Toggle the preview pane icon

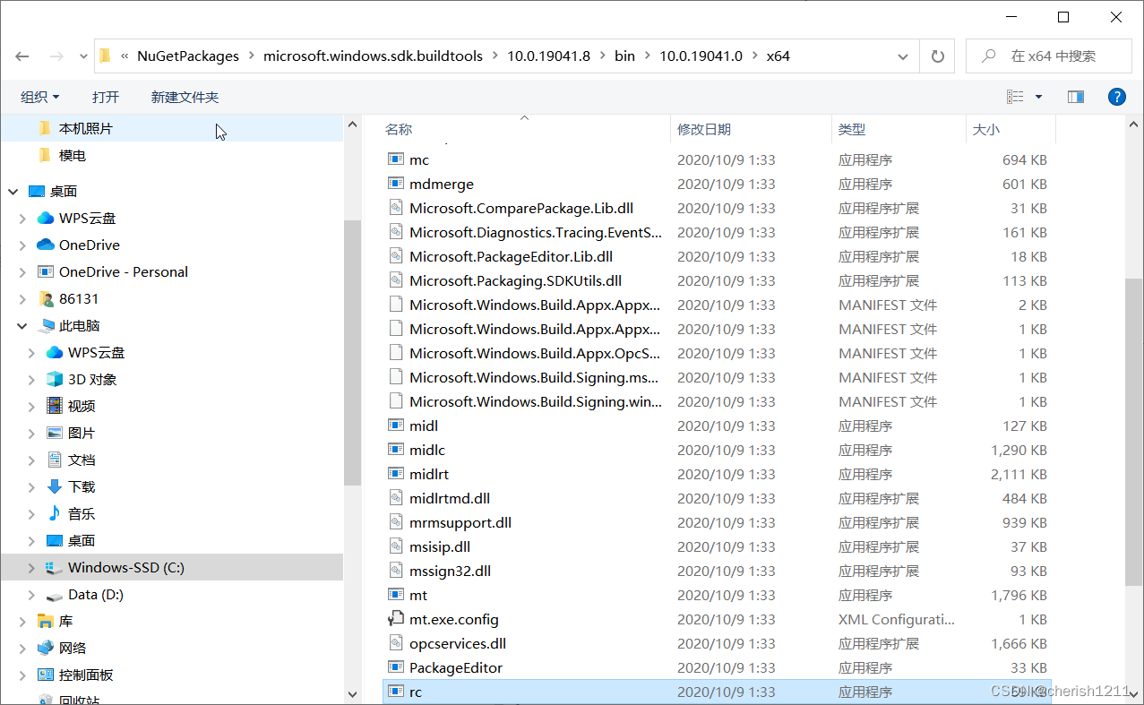coord(1076,97)
